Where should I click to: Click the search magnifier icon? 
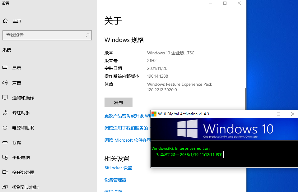(x=87, y=35)
